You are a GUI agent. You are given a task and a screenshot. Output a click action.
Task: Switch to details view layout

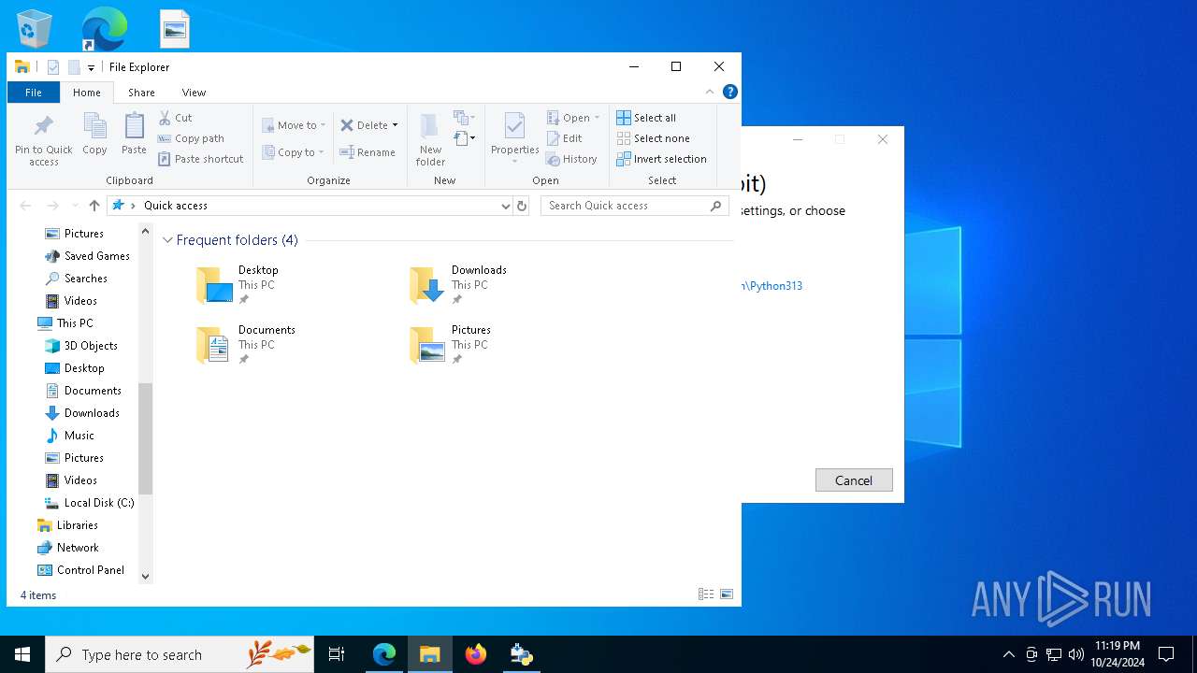tap(706, 594)
